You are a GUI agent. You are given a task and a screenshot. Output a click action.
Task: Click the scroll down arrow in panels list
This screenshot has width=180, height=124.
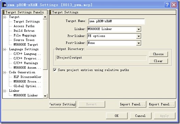coord(45,96)
